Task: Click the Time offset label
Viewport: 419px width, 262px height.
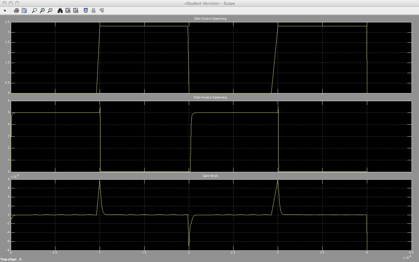Action: [x=9, y=259]
